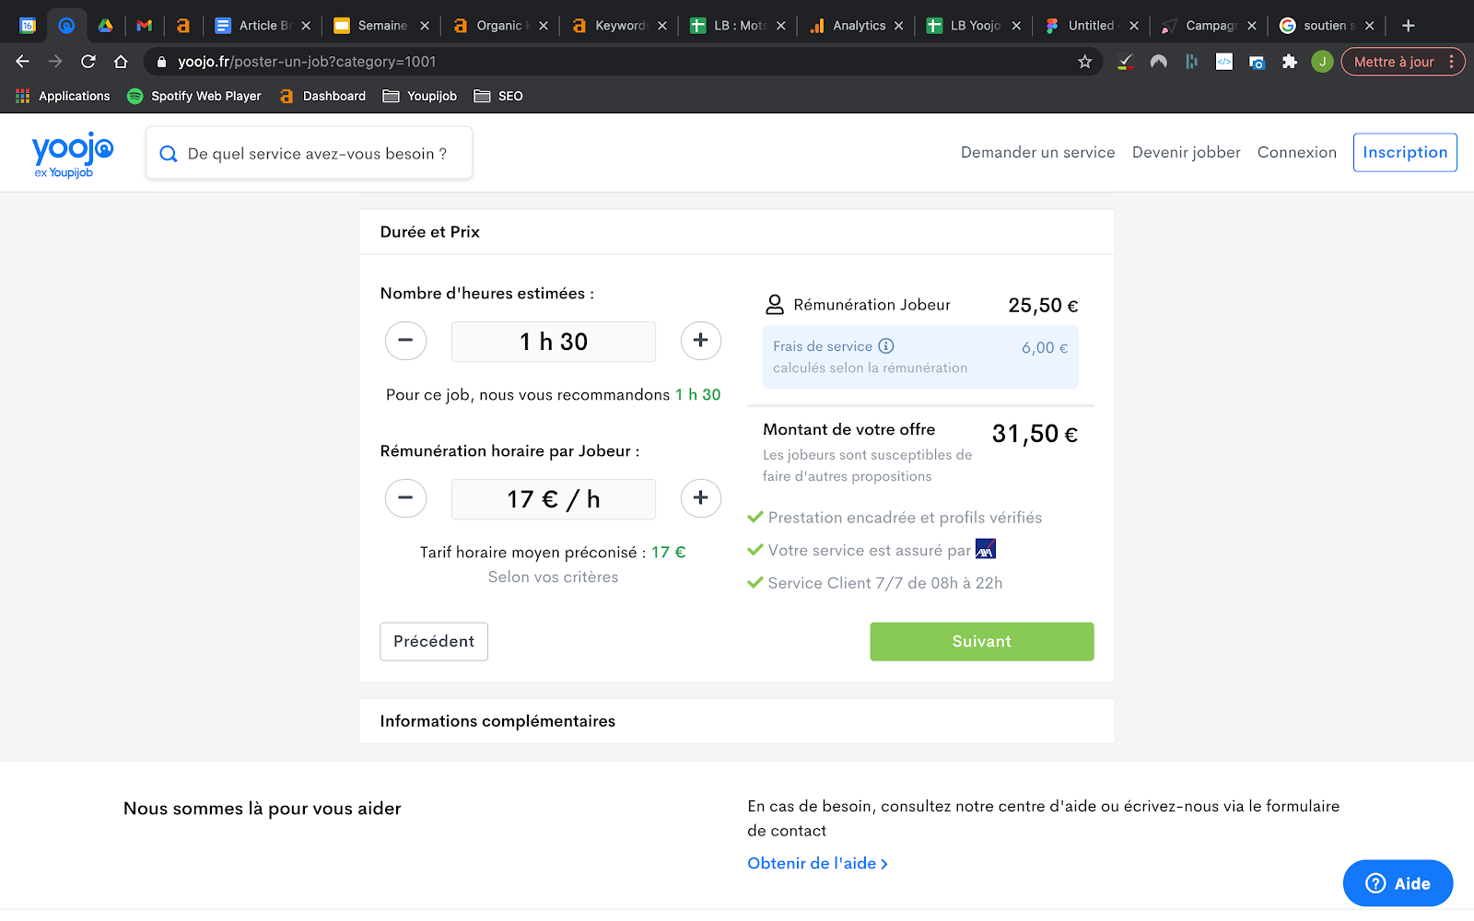Increase hourly rate with plus button
Image resolution: width=1474 pixels, height=921 pixels.
click(x=701, y=498)
